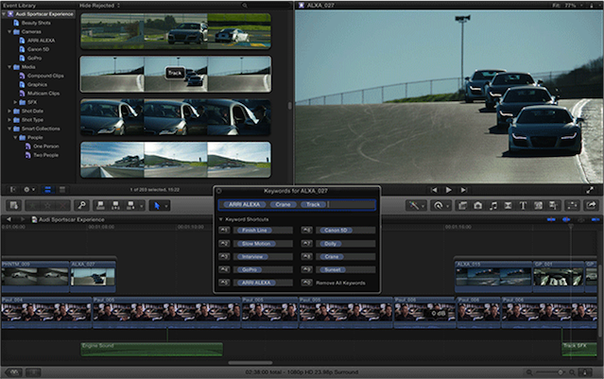Image resolution: width=604 pixels, height=379 pixels.
Task: Collapse the Audi Sportscar Experience event
Action: (4, 14)
